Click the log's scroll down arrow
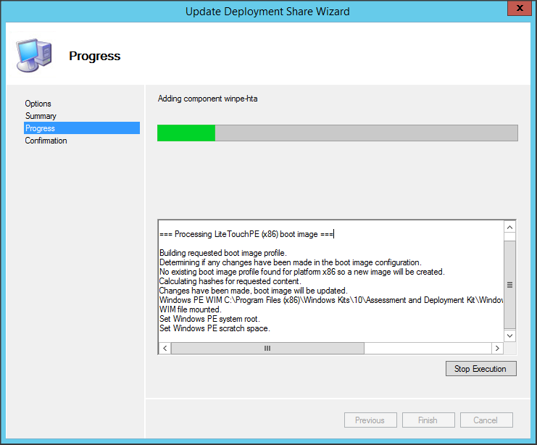Image resolution: width=537 pixels, height=445 pixels. pos(510,336)
